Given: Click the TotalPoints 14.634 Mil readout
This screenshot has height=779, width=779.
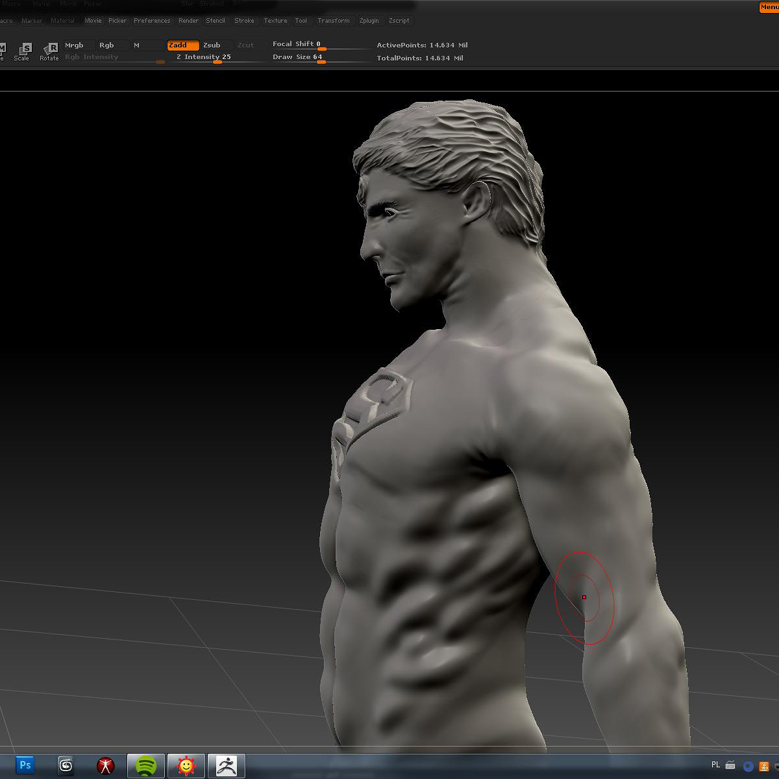Looking at the screenshot, I should 420,58.
